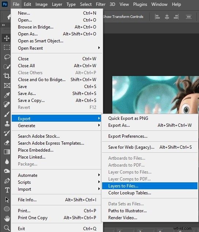Screen dimensions: 199x232
Task: Select the Zoom tool
Action: click(7, 228)
